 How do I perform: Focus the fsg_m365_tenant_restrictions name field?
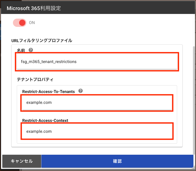(97, 61)
